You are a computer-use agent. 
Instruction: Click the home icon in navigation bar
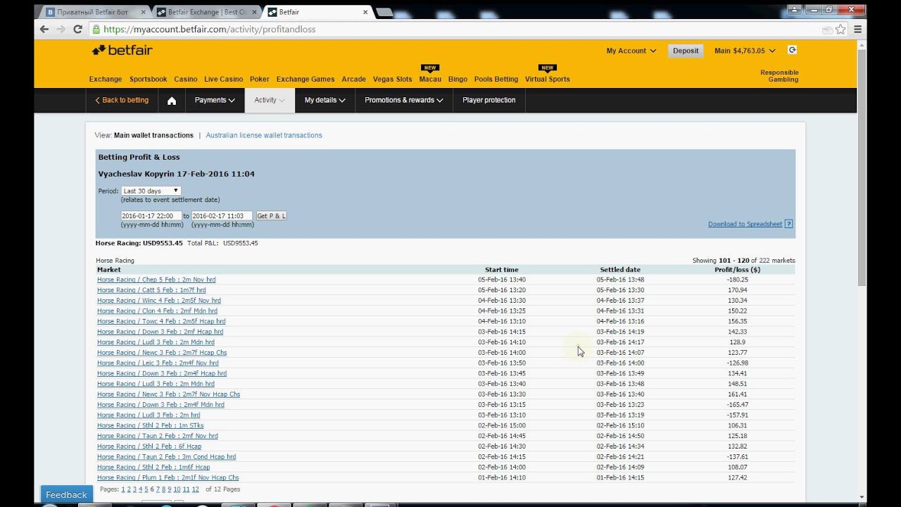pyautogui.click(x=172, y=100)
